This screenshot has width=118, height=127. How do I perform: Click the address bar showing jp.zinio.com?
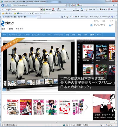pos(38,5)
